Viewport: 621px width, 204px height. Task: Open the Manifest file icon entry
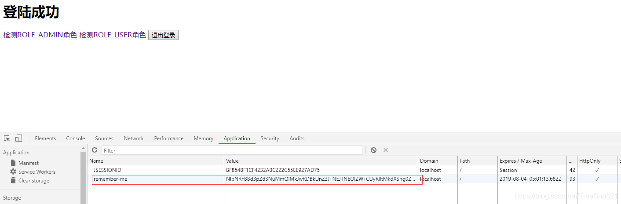13,163
